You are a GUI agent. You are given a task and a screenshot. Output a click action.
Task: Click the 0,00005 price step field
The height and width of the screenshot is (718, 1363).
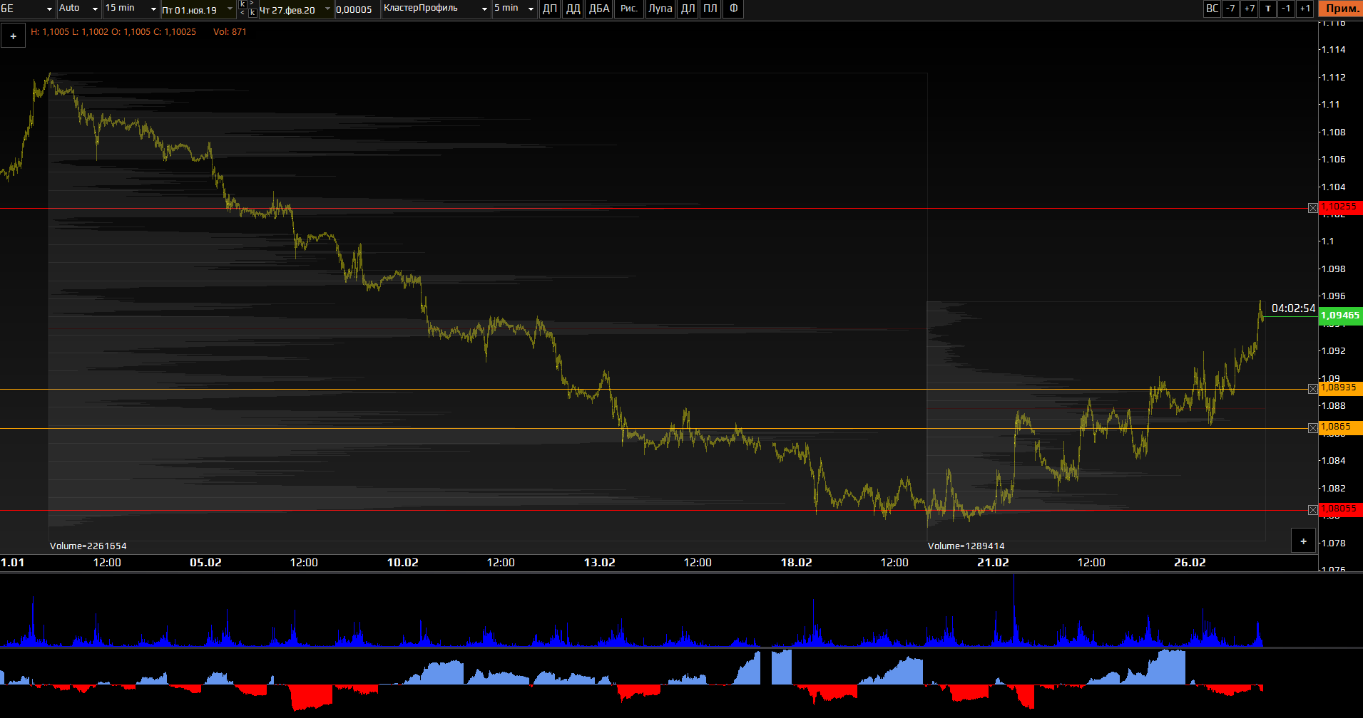355,9
